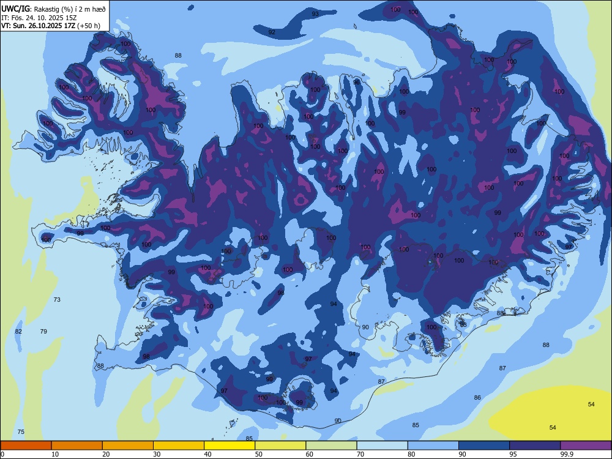Click the 70–80 pale blue legend swatch
This screenshot has height=459, width=612.
[x=382, y=446]
